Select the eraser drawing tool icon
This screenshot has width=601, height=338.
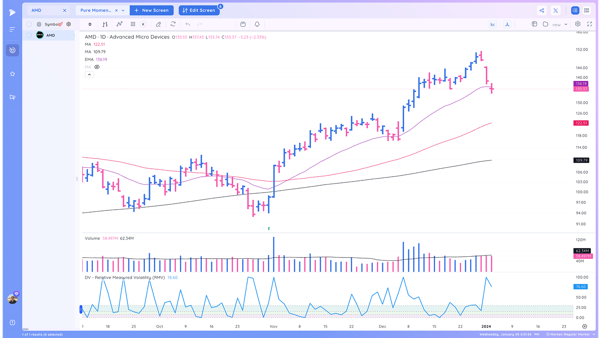coord(159,24)
